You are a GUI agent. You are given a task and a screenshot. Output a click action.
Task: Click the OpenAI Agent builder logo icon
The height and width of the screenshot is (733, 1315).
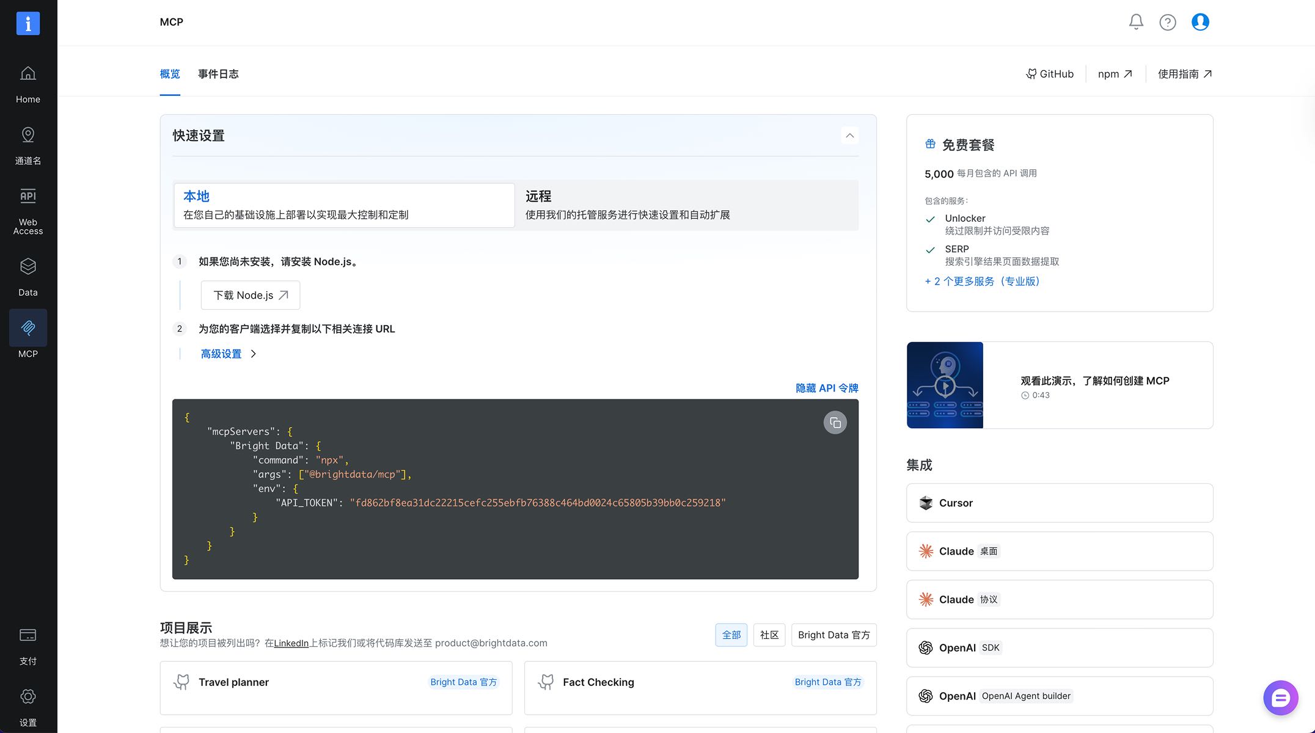[x=926, y=696]
